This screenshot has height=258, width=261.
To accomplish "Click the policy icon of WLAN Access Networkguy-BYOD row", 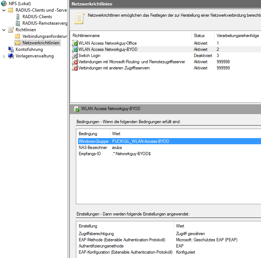I will click(75, 49).
